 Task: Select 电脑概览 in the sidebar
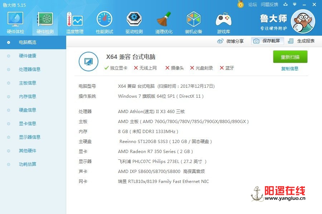coord(33,42)
